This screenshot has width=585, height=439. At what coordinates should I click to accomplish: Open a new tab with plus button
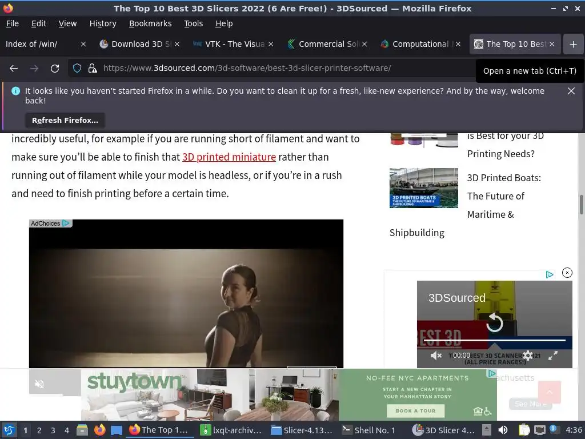[x=573, y=44]
